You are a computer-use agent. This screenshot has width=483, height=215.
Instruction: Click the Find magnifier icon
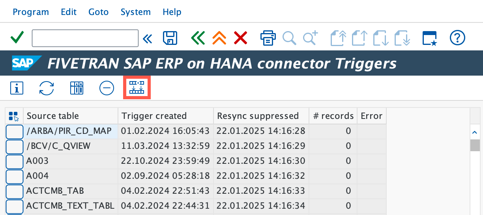[x=289, y=38]
